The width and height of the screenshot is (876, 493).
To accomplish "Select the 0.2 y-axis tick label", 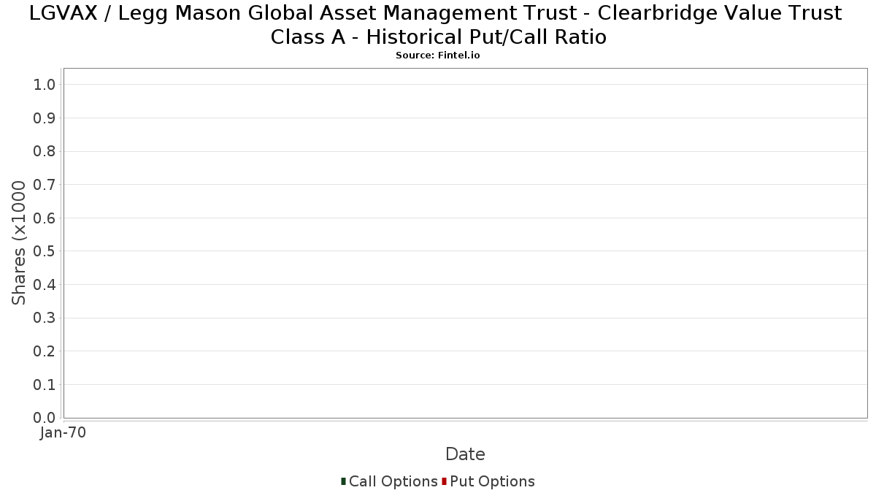I will [x=45, y=351].
